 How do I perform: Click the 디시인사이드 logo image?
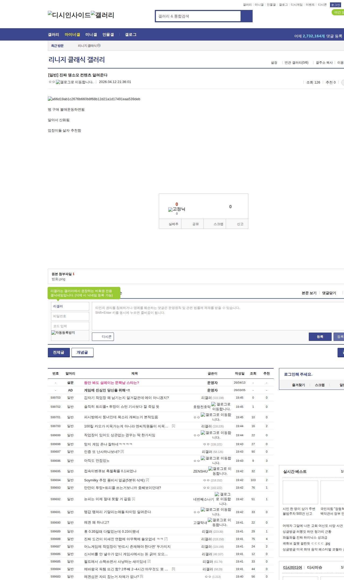(x=69, y=15)
